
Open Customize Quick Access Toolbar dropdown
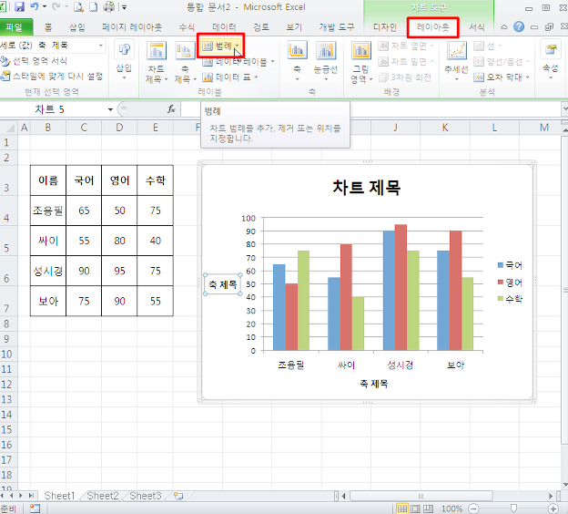(124, 6)
